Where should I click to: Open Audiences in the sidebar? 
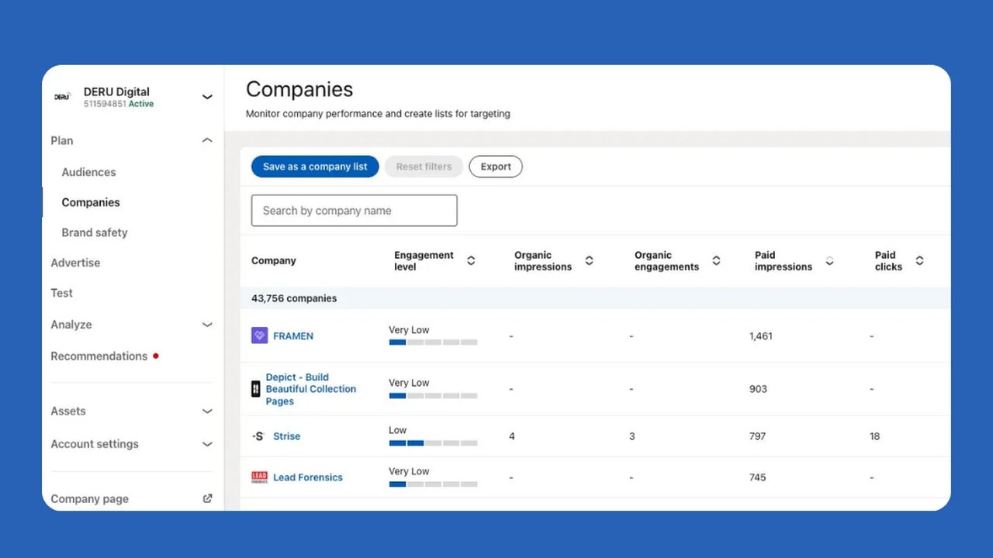[x=88, y=172]
